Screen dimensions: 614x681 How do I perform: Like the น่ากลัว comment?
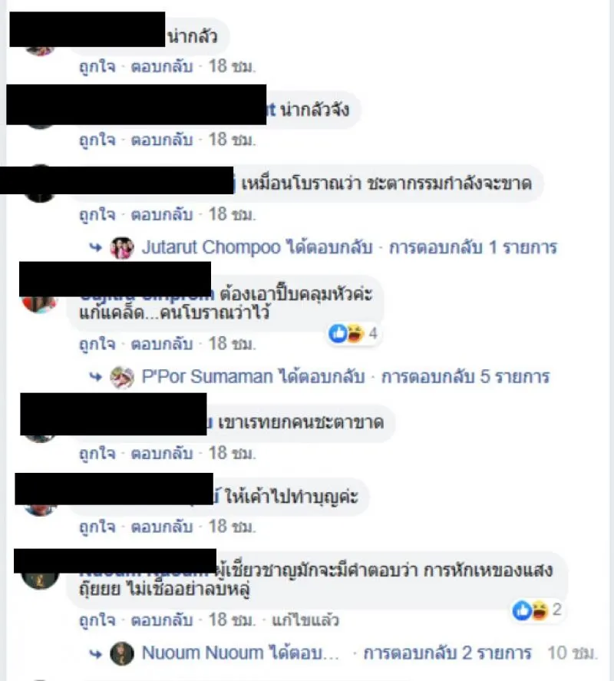coord(97,67)
